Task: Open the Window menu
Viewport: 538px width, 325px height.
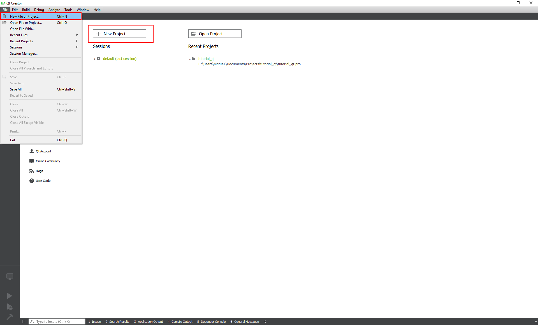Action: [83, 10]
